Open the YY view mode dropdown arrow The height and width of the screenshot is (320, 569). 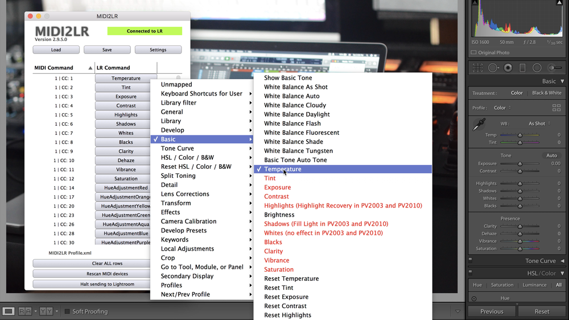(x=56, y=311)
